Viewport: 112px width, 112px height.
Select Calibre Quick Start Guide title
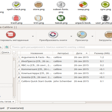[36, 81]
